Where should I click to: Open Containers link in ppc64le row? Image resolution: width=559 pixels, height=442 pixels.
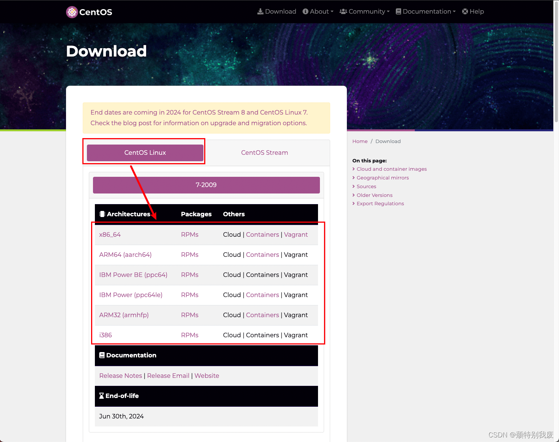coord(262,295)
